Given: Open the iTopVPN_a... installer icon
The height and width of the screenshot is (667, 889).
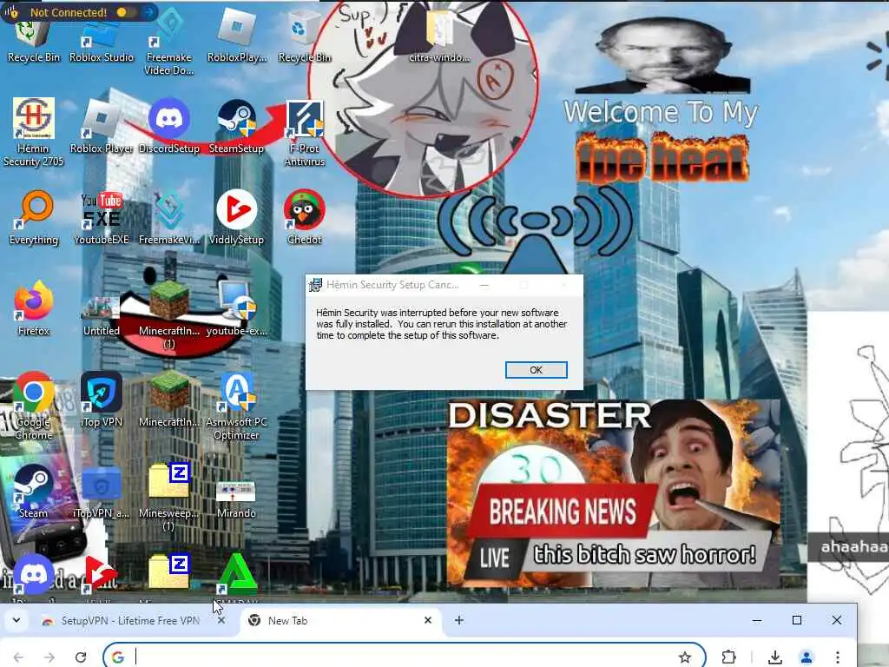Looking at the screenshot, I should tap(102, 492).
